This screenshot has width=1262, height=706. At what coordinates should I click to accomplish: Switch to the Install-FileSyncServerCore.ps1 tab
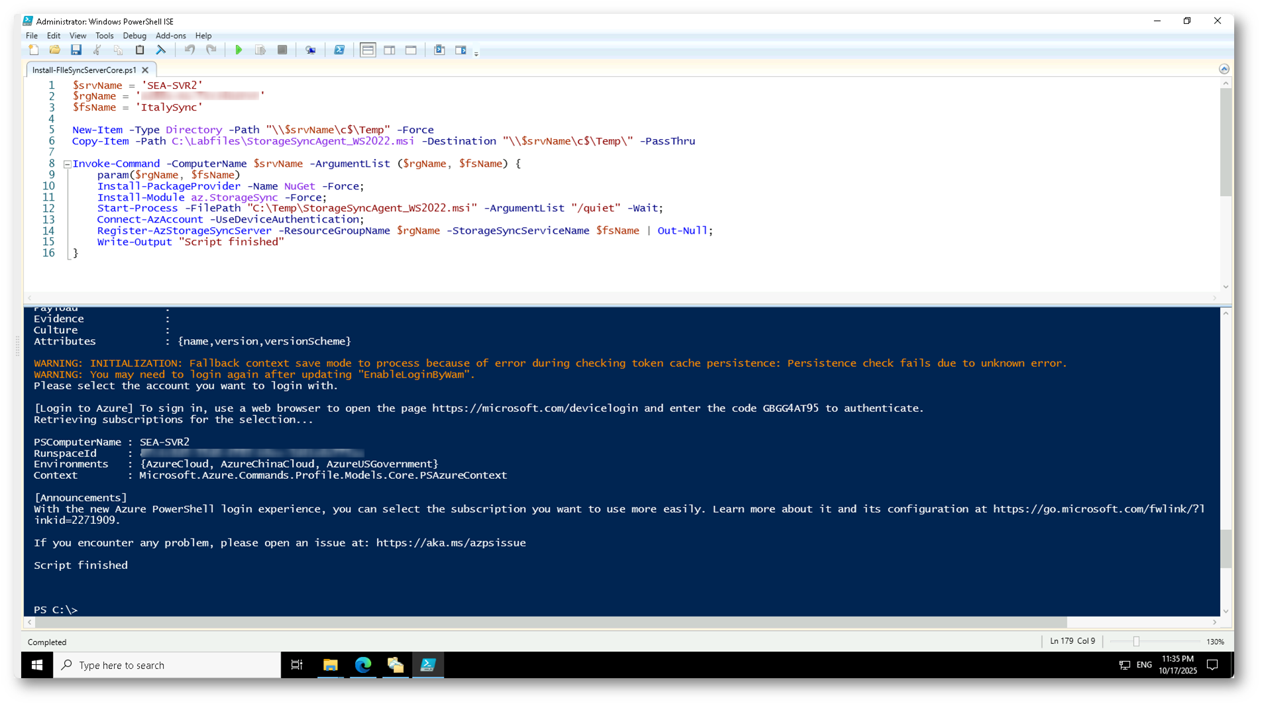[x=84, y=70]
